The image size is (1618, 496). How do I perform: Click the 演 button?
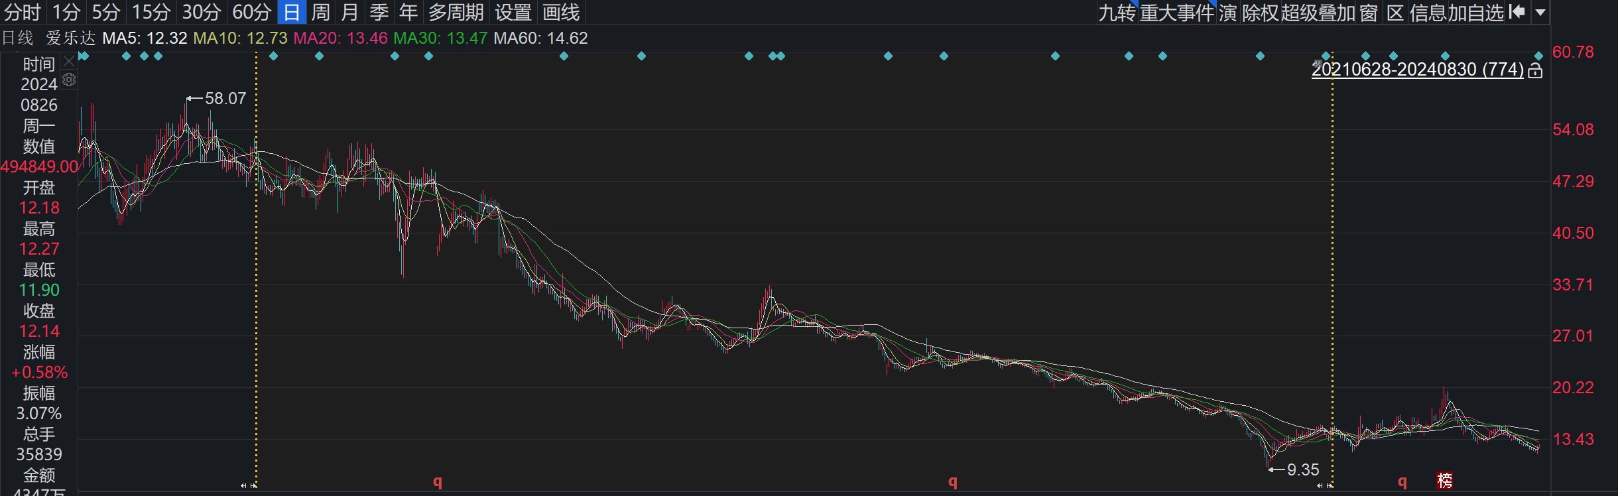click(1228, 13)
